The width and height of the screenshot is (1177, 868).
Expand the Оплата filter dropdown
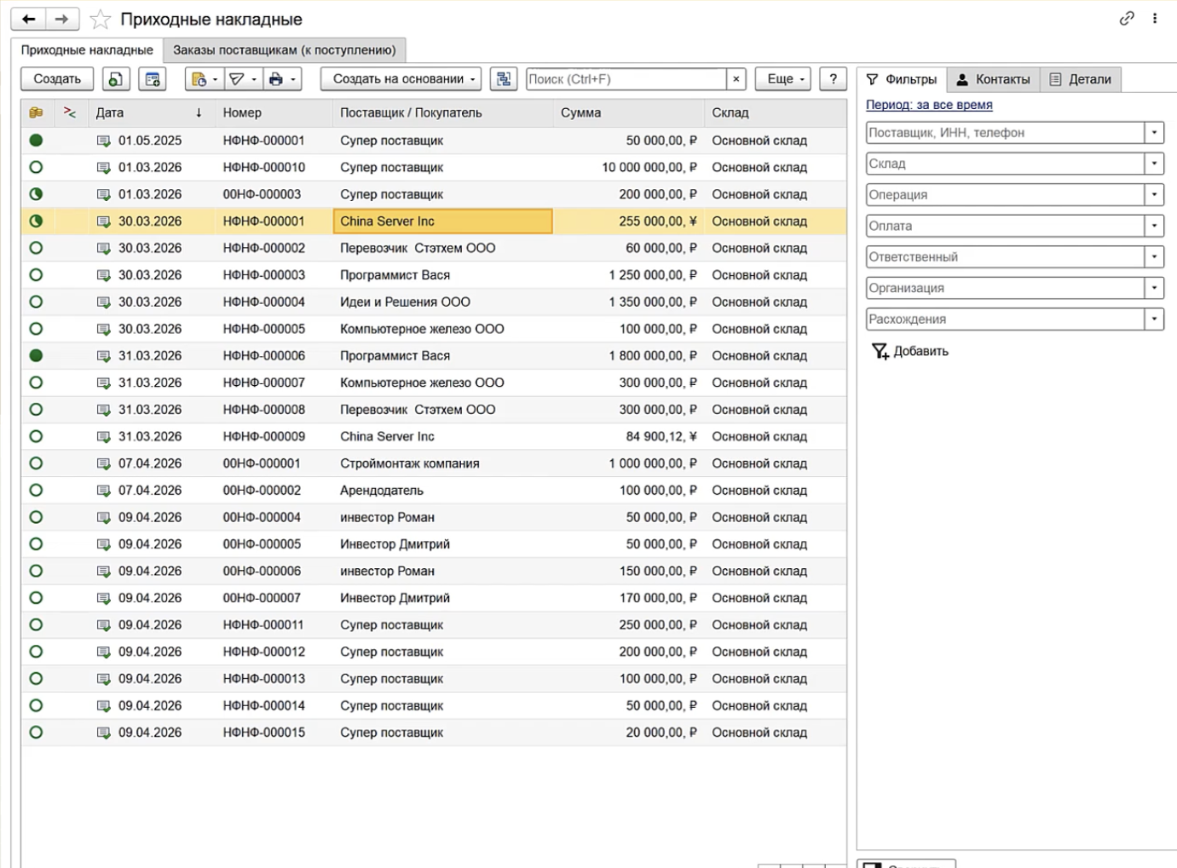tap(1154, 226)
